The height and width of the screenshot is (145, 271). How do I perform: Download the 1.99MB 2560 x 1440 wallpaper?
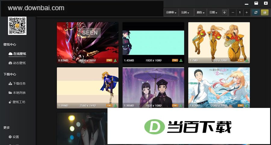tap(115, 106)
